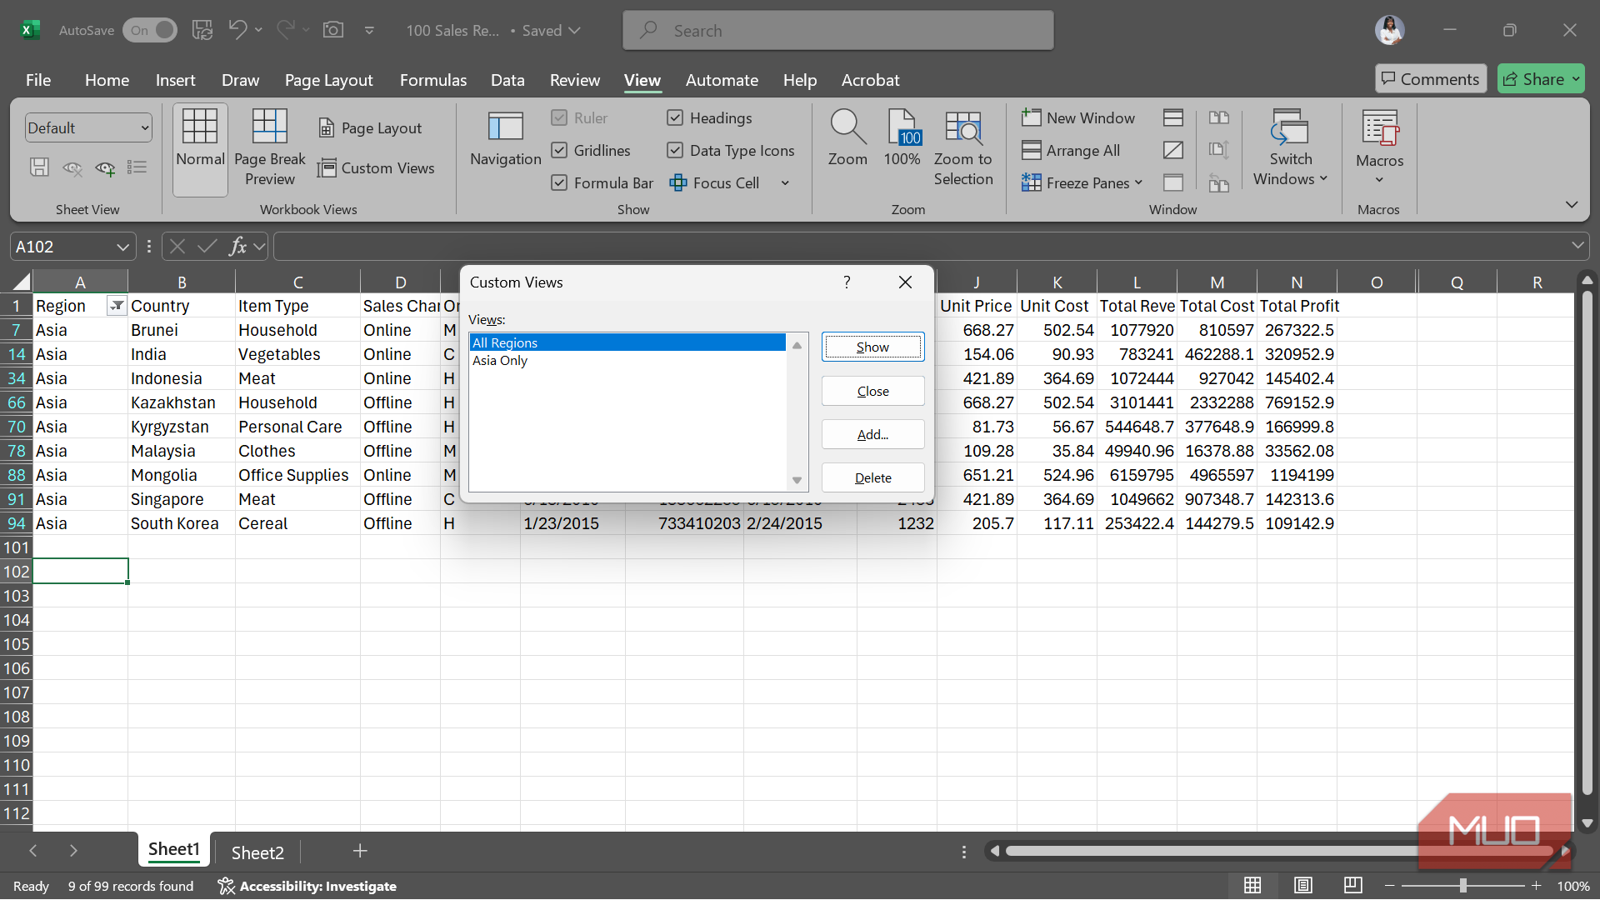This screenshot has height=900, width=1600.
Task: Switch to the Formulas tab
Action: [x=433, y=81]
